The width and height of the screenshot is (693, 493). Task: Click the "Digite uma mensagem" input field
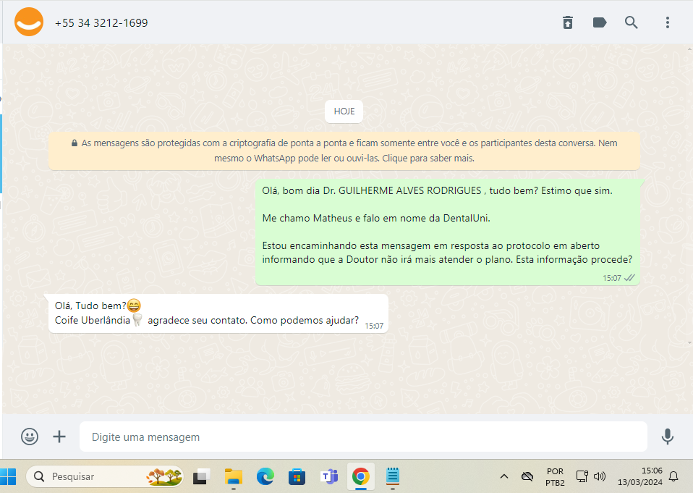pos(362,437)
